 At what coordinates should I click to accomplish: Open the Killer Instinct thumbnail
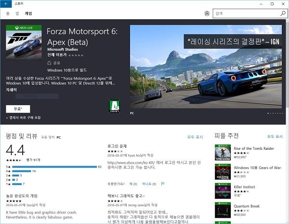(x=223, y=191)
